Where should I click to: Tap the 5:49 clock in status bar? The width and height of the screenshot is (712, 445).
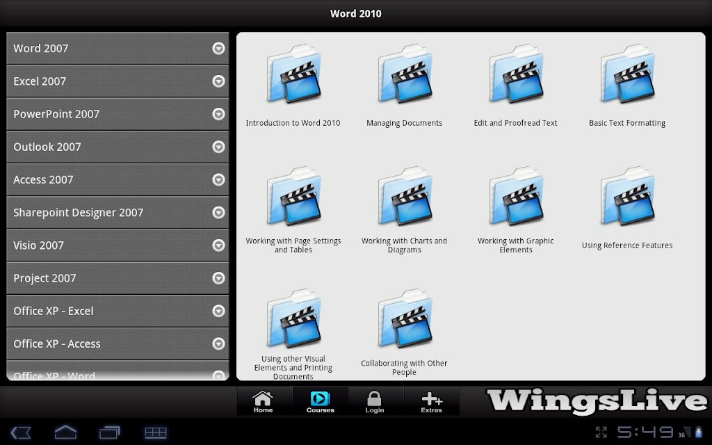tap(645, 432)
